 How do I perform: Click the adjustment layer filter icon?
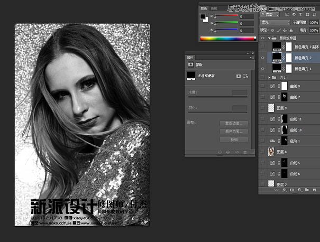[x=294, y=14]
